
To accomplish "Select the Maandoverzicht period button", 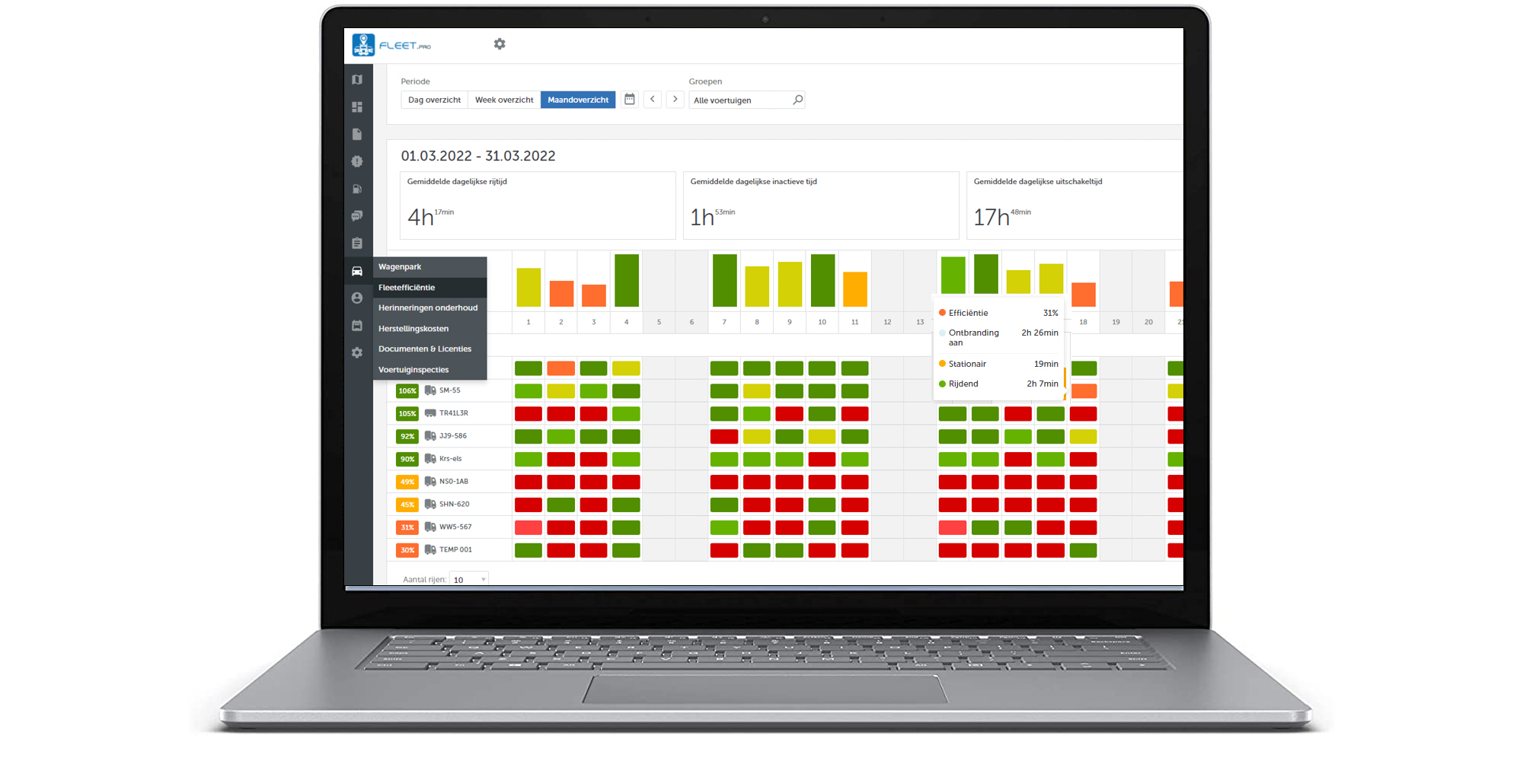I will [x=578, y=100].
